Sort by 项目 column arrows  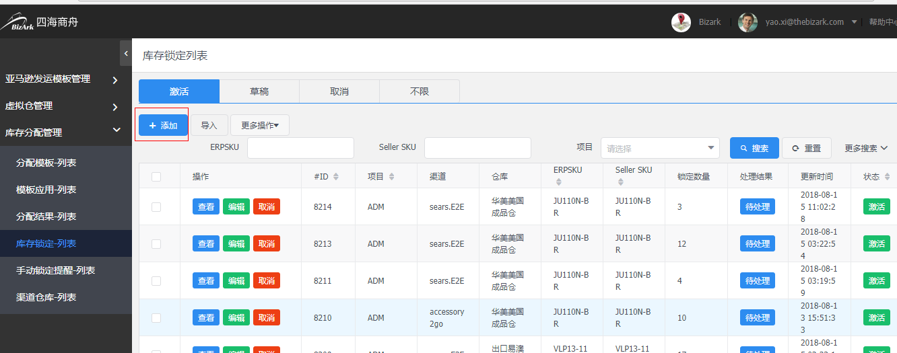[x=392, y=177]
